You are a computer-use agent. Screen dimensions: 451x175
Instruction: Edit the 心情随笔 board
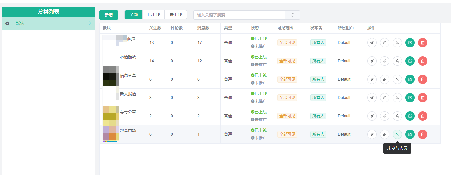tap(410, 61)
